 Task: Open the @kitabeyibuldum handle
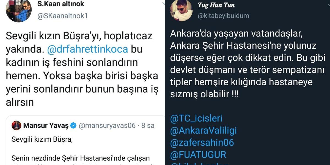(223, 16)
